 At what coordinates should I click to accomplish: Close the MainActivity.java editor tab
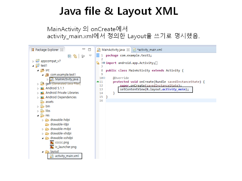[128, 50]
